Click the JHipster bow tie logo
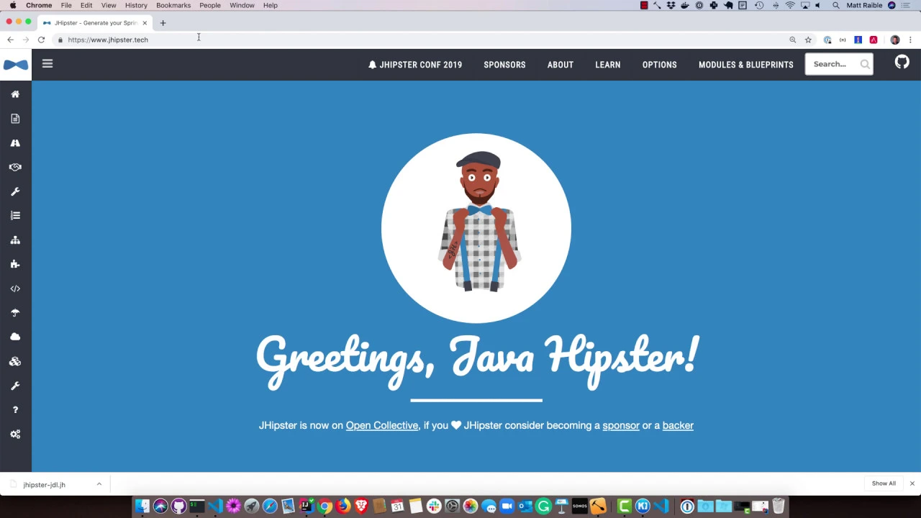Viewport: 921px width, 518px height. pos(15,65)
